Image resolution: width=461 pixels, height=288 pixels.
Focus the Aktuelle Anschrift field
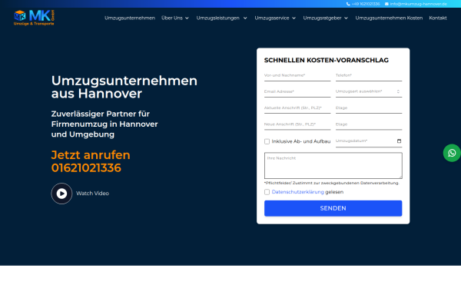point(297,108)
